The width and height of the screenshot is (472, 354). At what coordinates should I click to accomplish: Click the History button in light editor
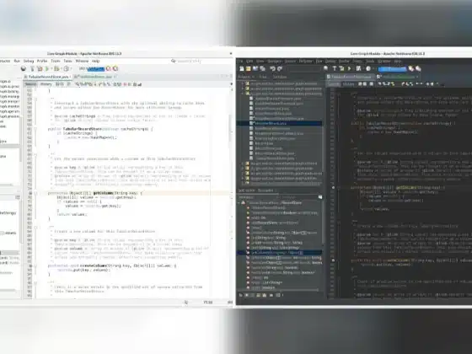pos(46,84)
